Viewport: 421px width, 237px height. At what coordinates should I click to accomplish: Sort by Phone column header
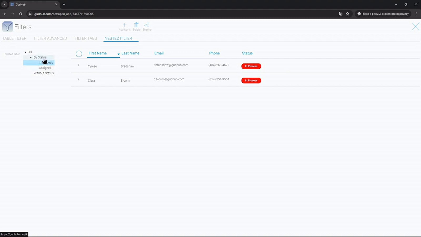point(214,53)
